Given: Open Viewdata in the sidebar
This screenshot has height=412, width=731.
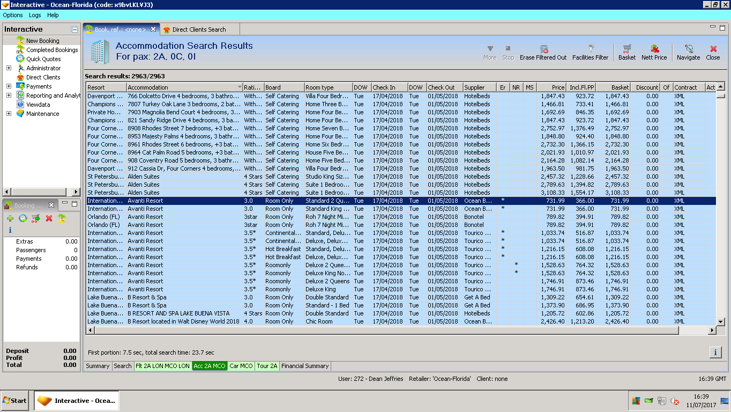Looking at the screenshot, I should (38, 105).
